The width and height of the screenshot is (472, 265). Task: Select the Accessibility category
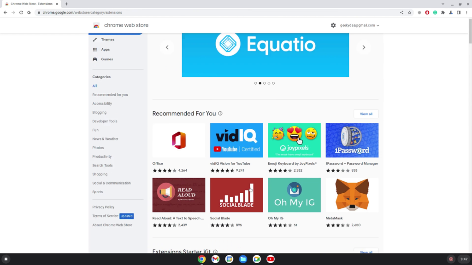(102, 104)
